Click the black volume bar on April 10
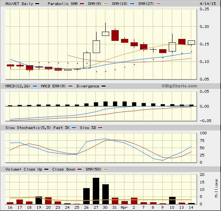The image size is (221, 211). (172, 201)
